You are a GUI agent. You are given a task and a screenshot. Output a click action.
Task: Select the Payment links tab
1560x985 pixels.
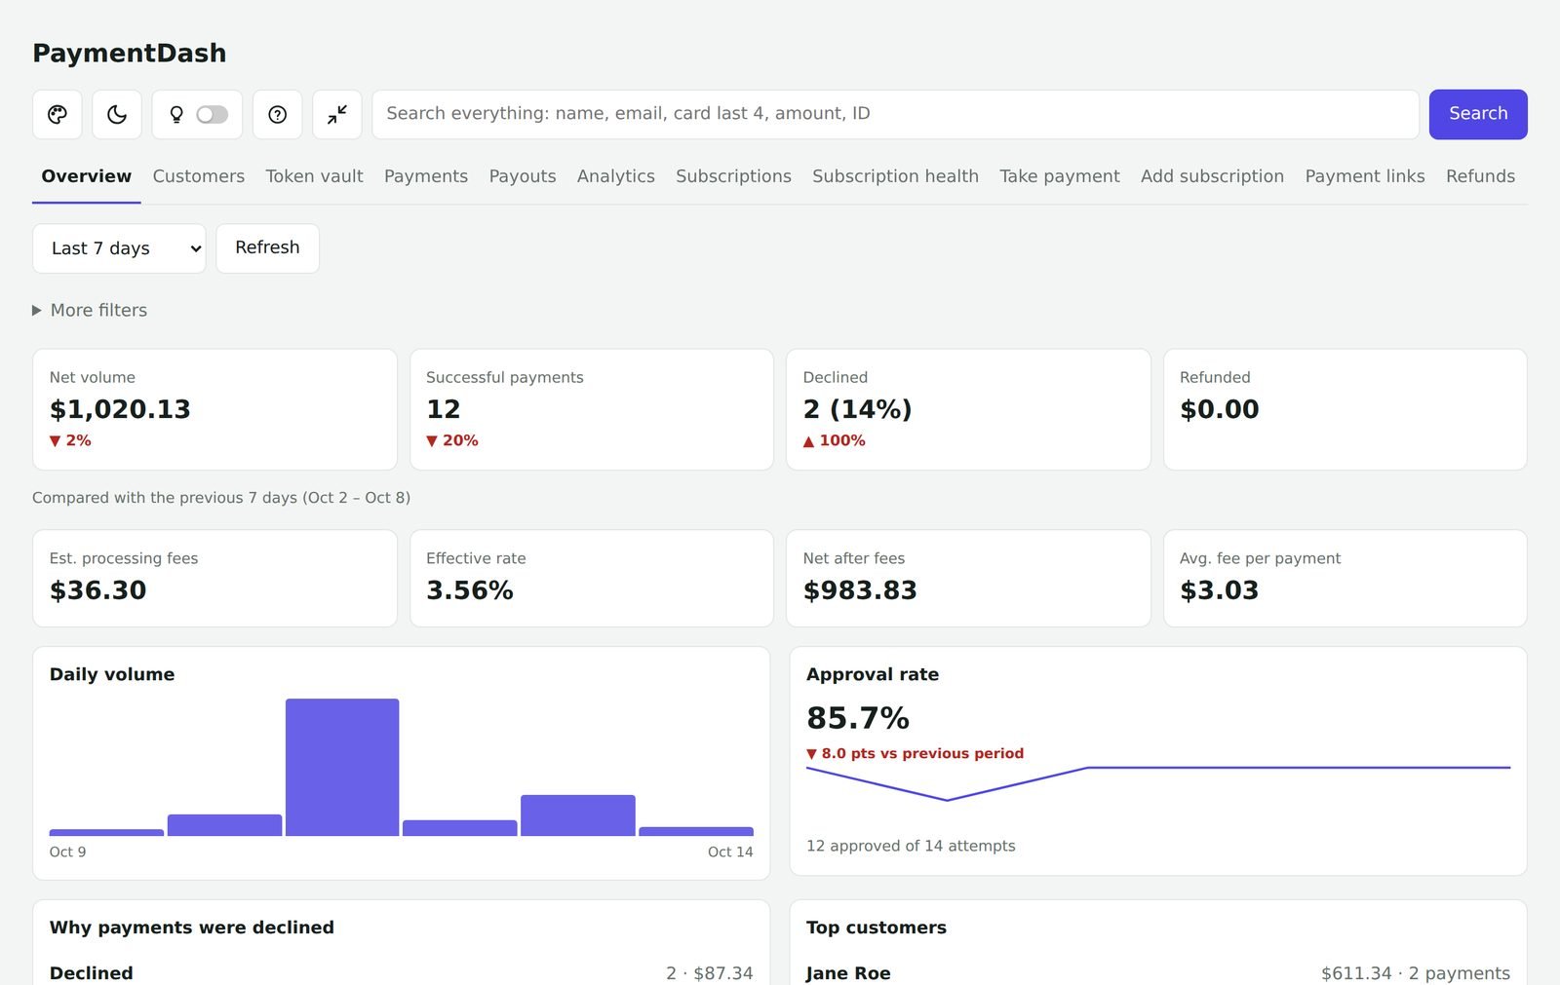click(x=1365, y=176)
